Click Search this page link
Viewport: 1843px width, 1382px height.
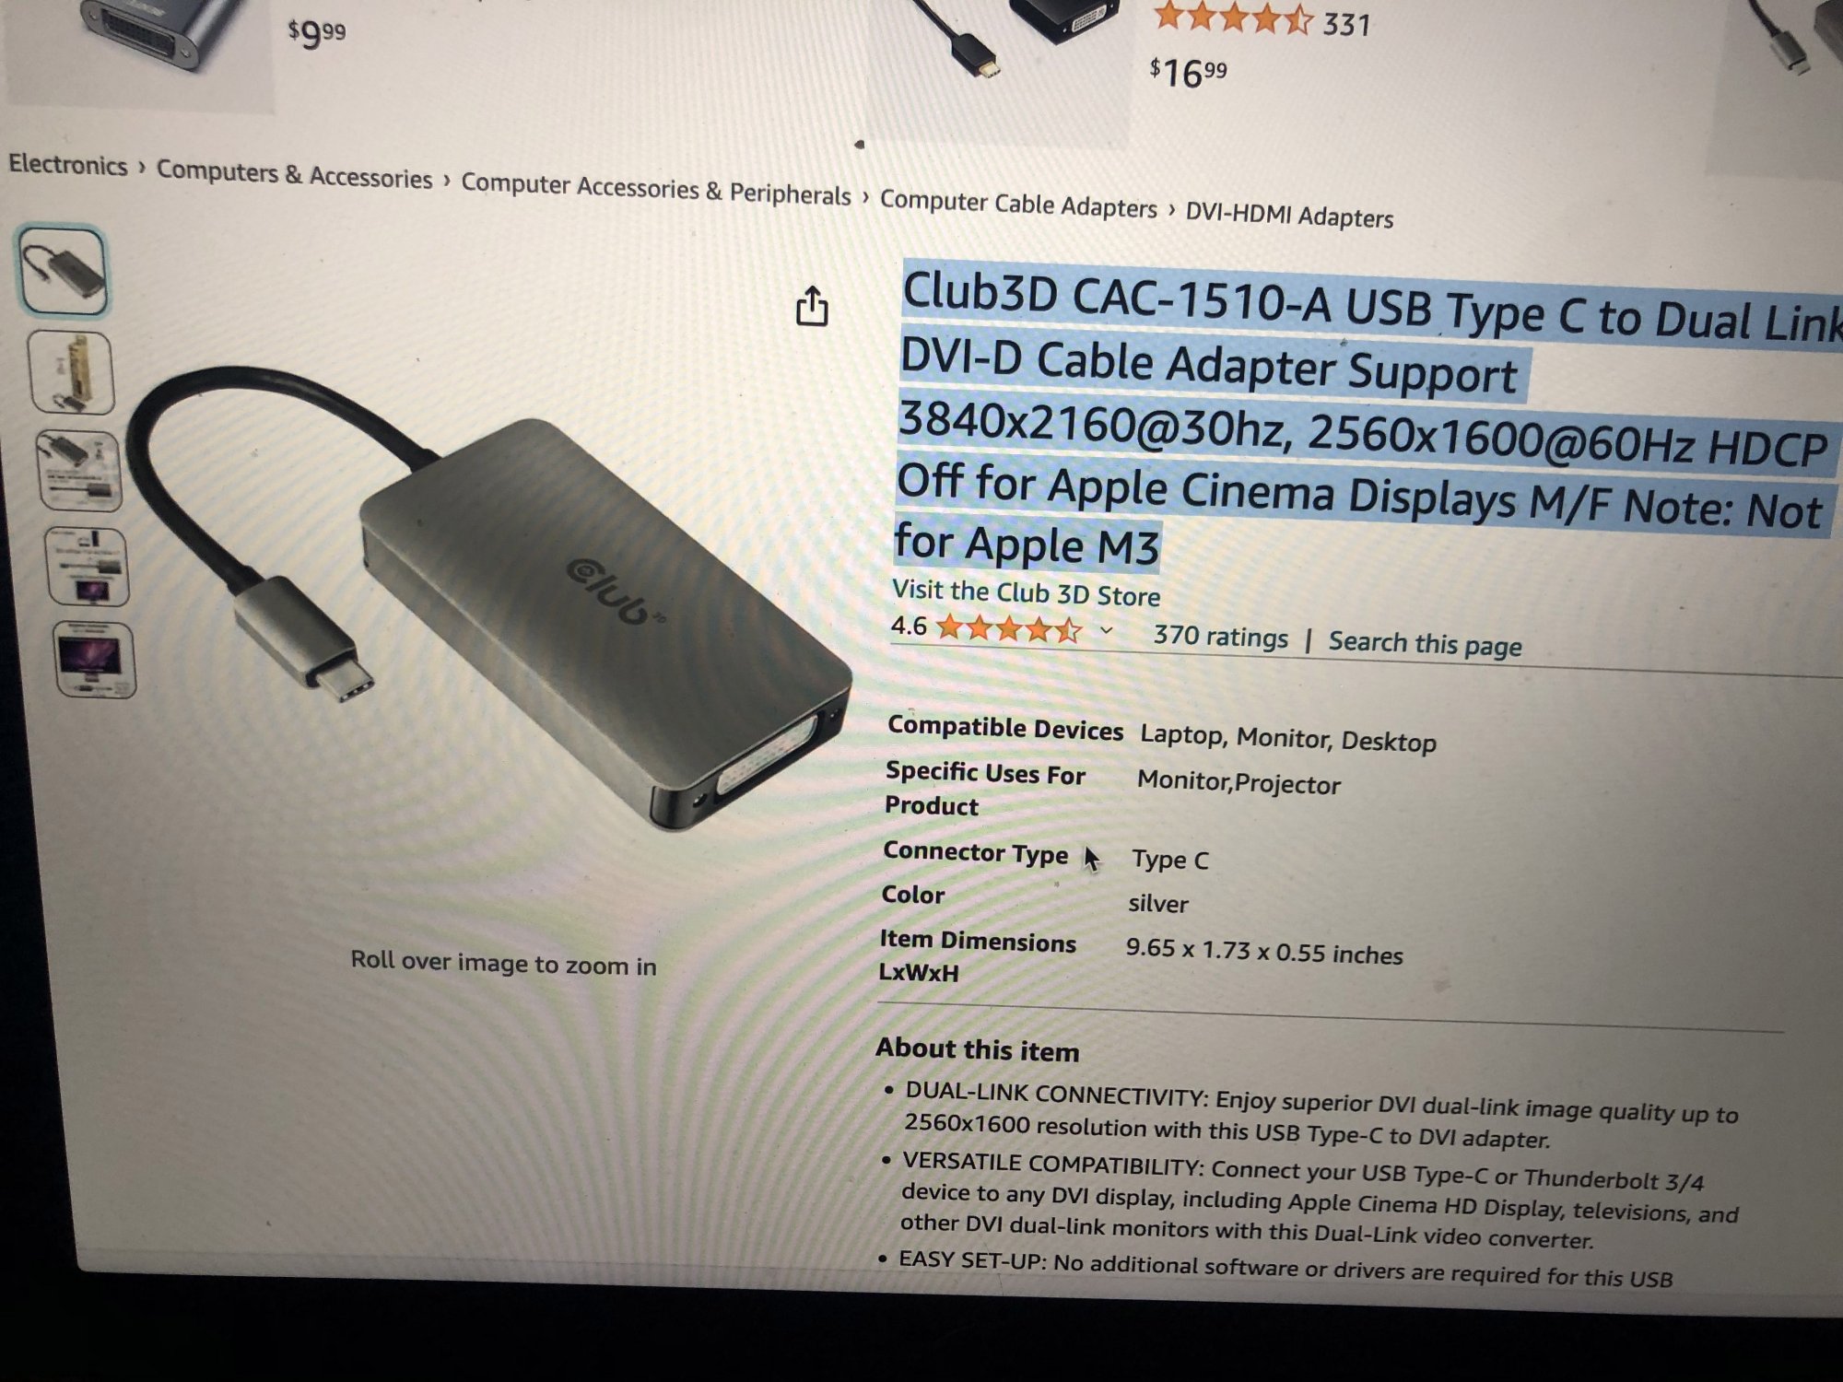(x=1425, y=643)
